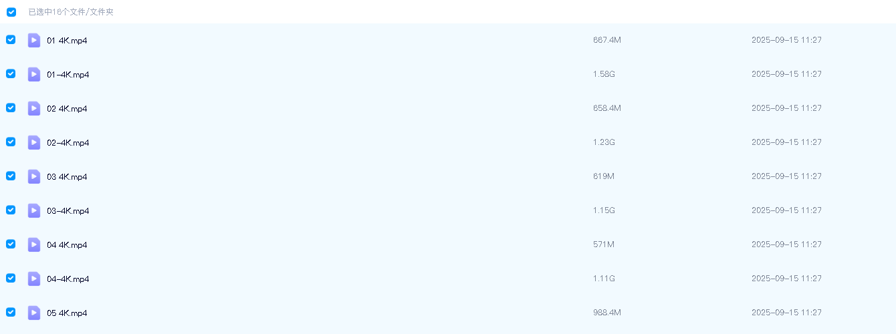Click the purple play icon beside 01-4K.mp4
The image size is (896, 334).
point(34,74)
